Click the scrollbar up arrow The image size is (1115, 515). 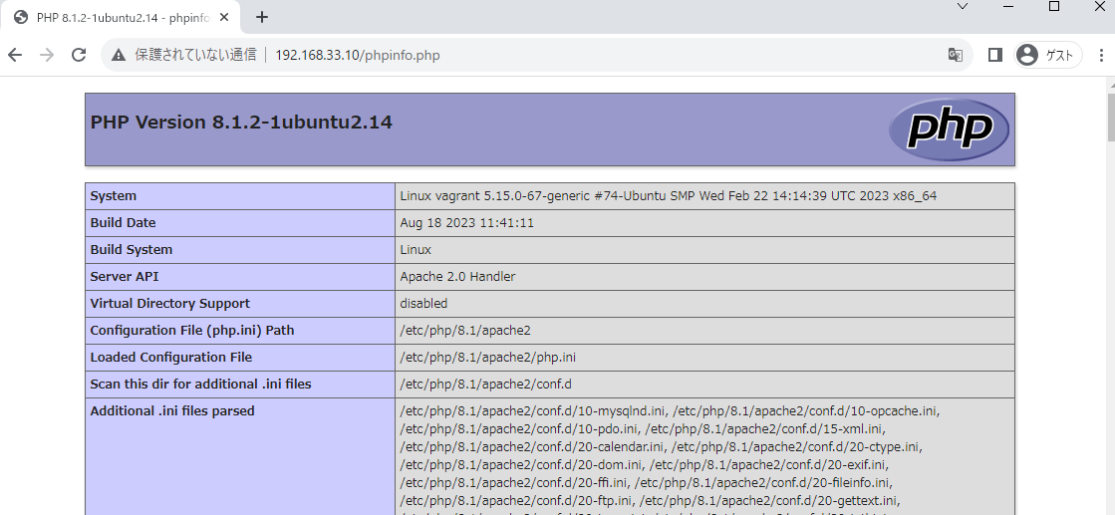click(1111, 84)
